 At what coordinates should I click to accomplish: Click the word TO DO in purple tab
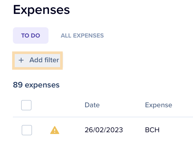(x=31, y=35)
